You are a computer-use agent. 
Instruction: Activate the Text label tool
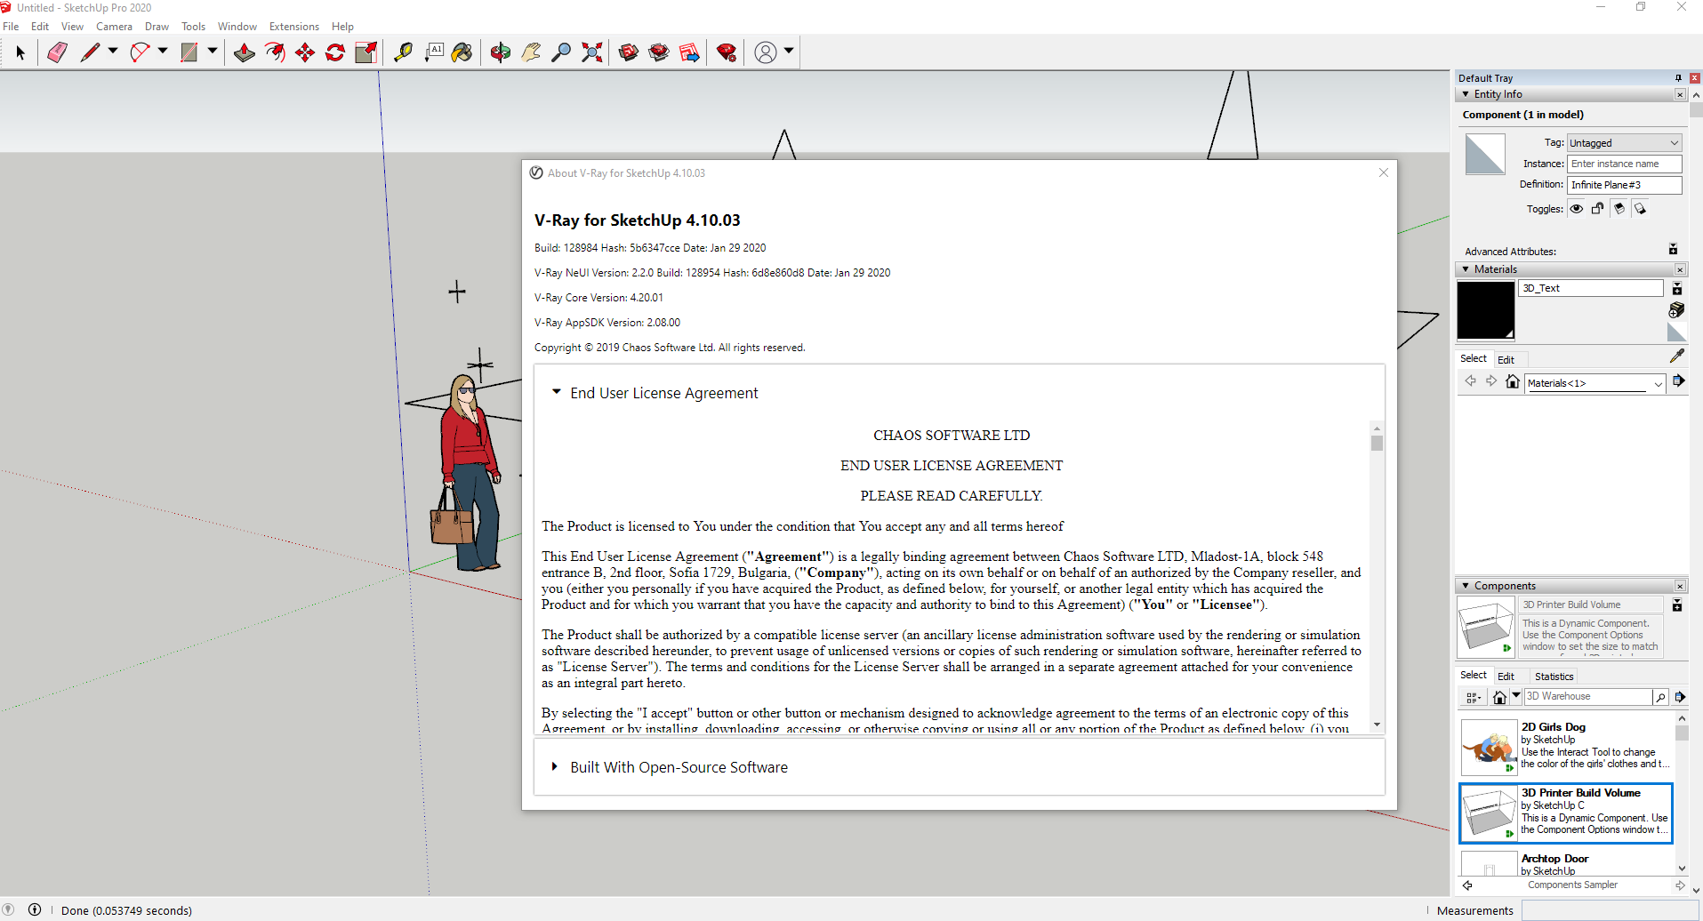pos(434,53)
